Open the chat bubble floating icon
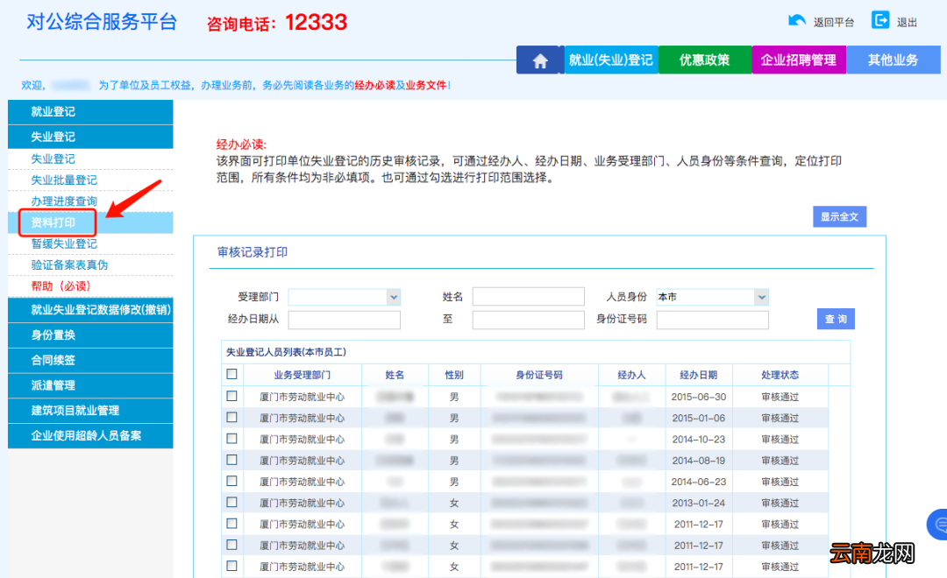Image resolution: width=947 pixels, height=578 pixels. [940, 525]
